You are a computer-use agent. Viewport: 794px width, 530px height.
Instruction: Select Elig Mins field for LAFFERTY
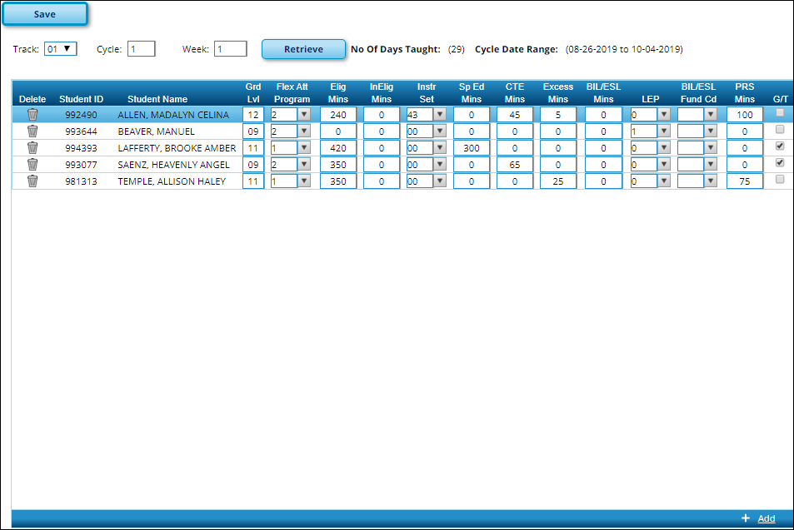point(338,148)
